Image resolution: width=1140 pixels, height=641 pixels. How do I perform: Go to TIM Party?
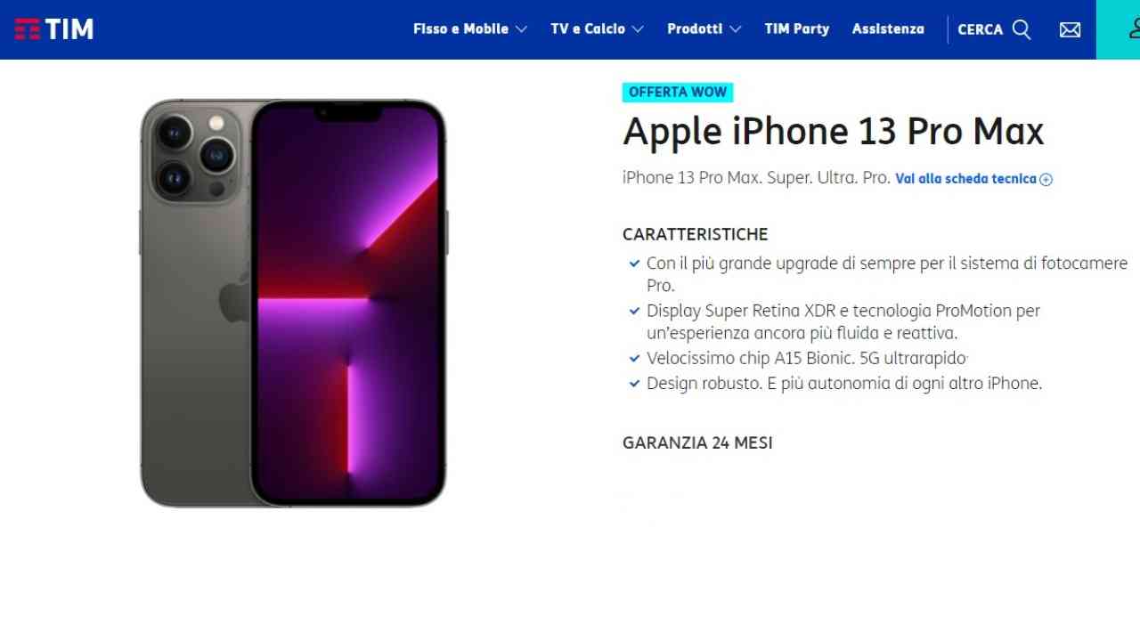click(796, 29)
